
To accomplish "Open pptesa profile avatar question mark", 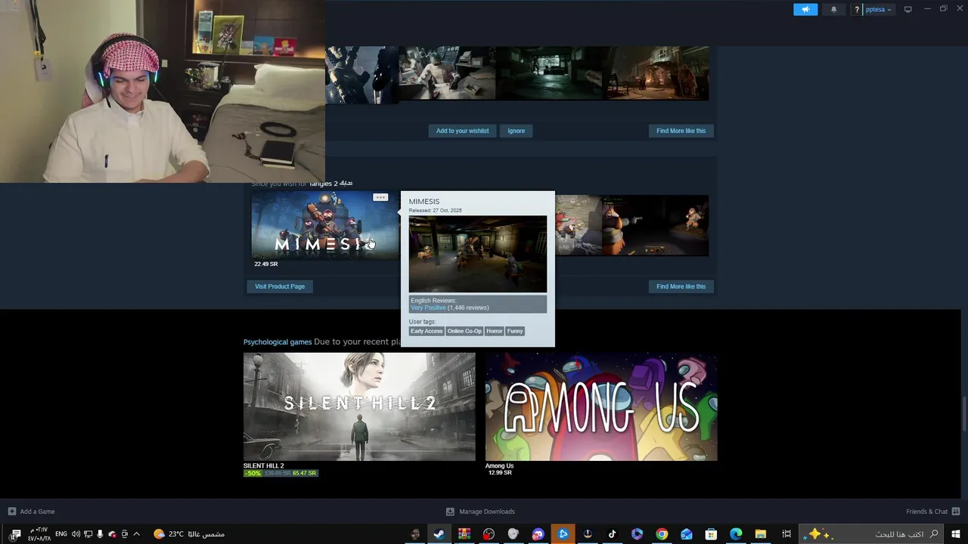I will (x=857, y=9).
